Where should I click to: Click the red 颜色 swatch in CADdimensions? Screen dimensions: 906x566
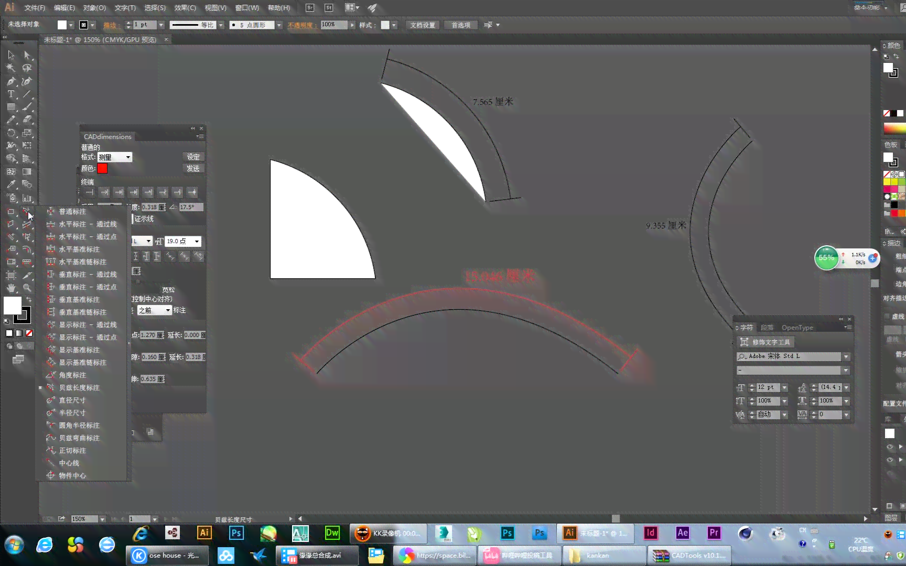[102, 168]
